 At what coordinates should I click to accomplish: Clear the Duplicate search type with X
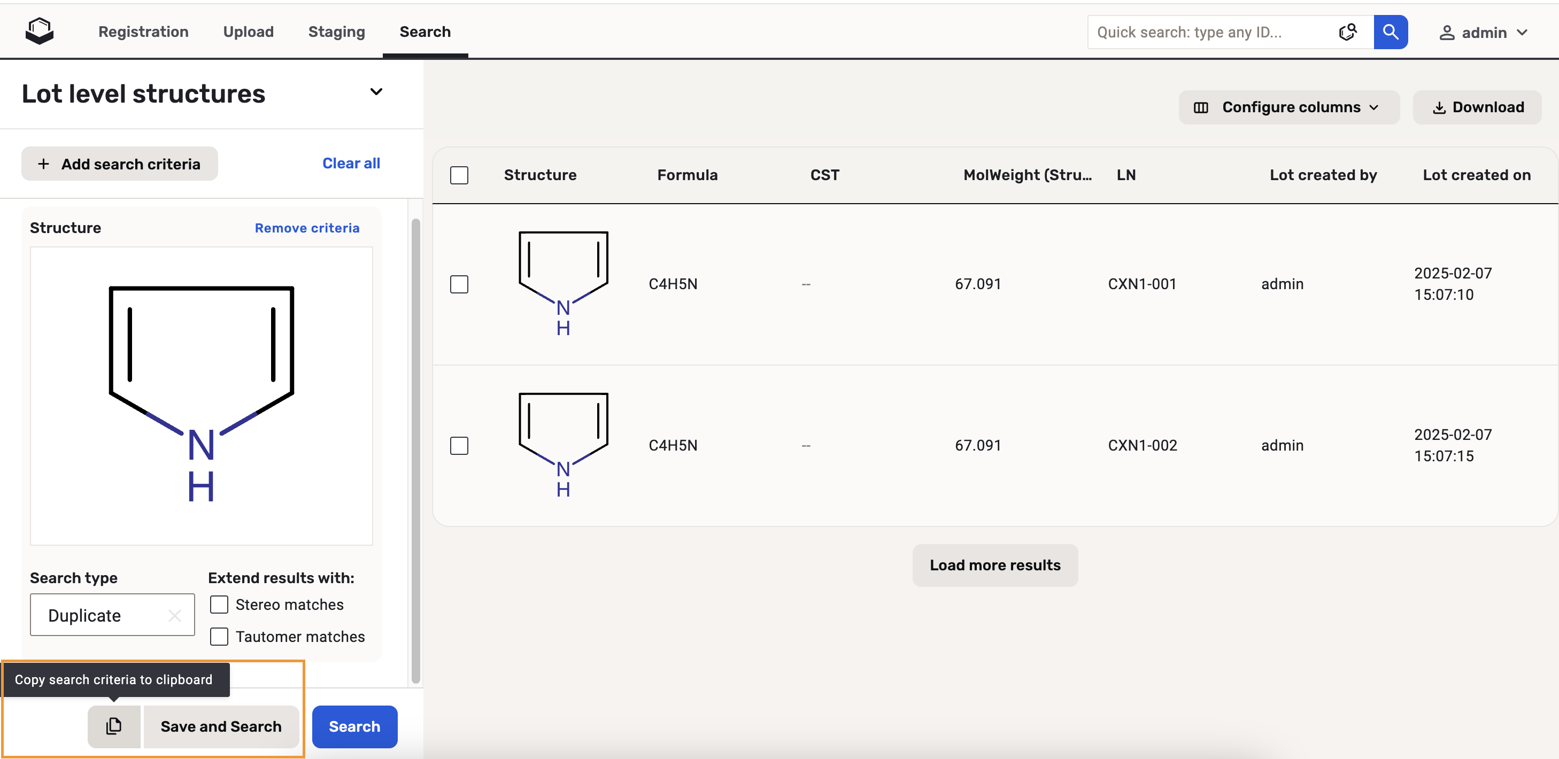(x=175, y=615)
